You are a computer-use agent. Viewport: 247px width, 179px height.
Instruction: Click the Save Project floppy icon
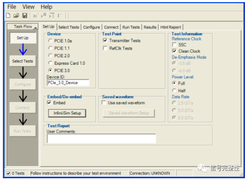[25, 15]
